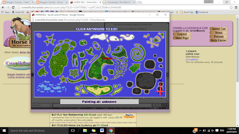
Task: Click the SEND chat button
Action: pos(157,105)
